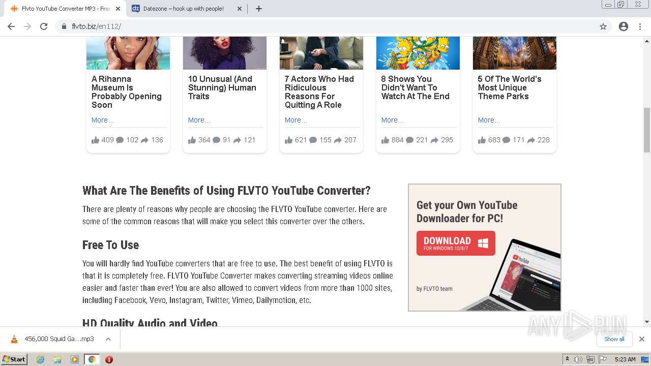Screen dimensions: 651x366
Task: Open 'A Rihanna Museum Is Probably Opening Soon' headline
Action: (127, 92)
